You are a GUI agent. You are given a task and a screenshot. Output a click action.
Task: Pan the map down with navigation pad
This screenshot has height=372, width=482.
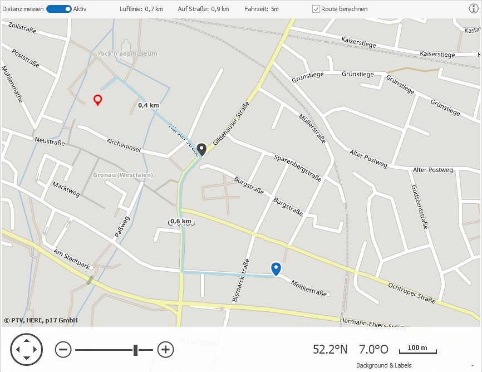point(26,360)
